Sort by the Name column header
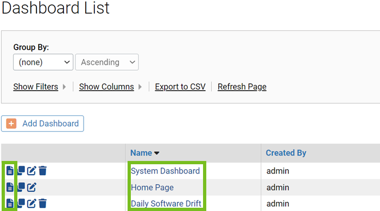The height and width of the screenshot is (211, 380). pos(141,153)
